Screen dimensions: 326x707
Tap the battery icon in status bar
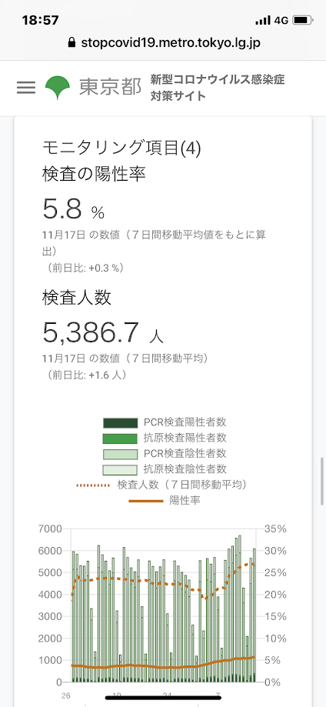(x=303, y=20)
